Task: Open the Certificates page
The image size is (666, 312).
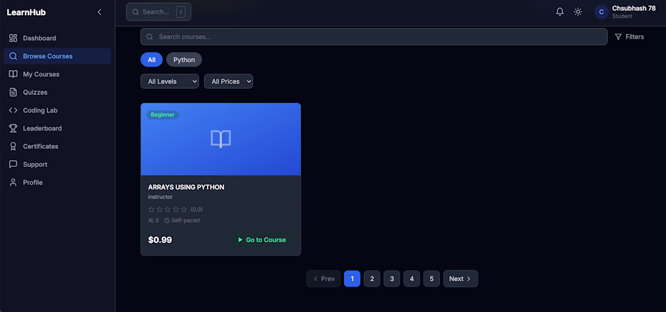Action: [58, 146]
